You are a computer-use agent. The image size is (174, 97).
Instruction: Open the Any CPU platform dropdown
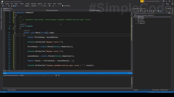(x=36, y=6)
